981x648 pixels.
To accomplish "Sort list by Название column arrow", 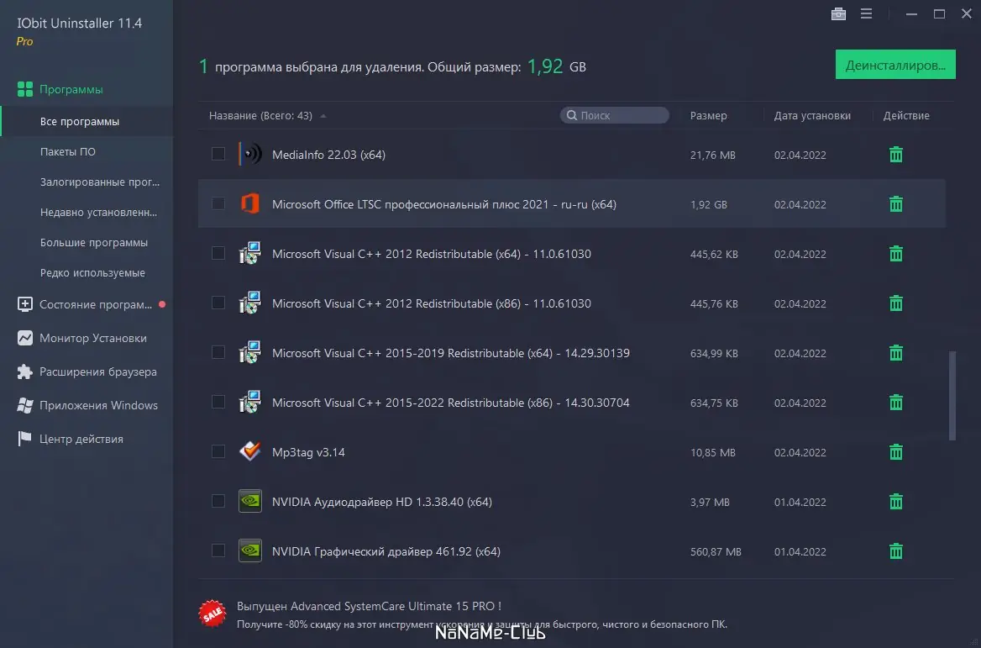I will click(x=323, y=116).
